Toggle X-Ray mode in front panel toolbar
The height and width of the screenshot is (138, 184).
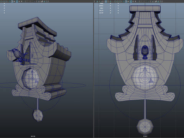156,2
